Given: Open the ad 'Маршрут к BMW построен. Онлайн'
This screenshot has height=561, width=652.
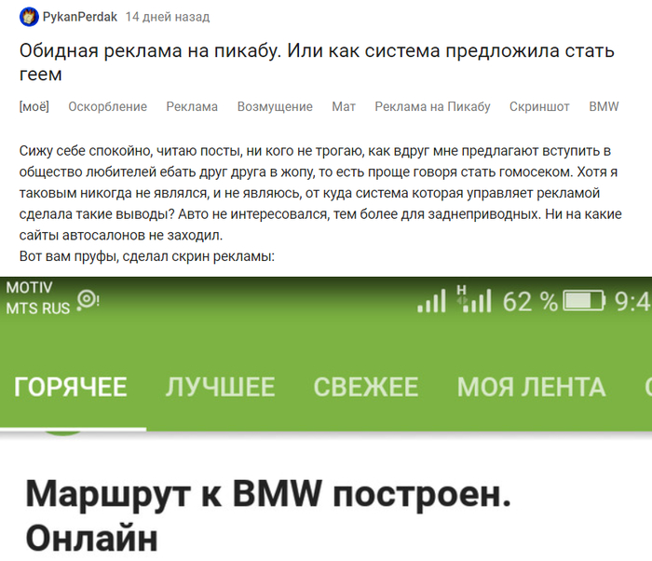Looking at the screenshot, I should pos(268,515).
